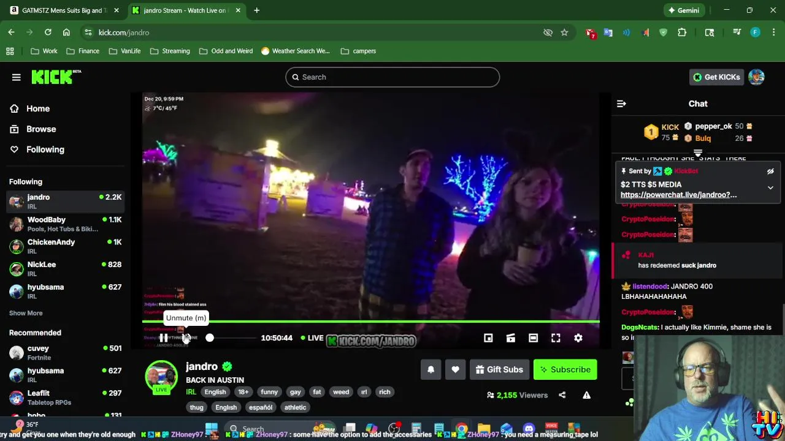This screenshot has height=441, width=785.
Task: Open pepper_ok in gift leaderboard
Action: (713, 126)
